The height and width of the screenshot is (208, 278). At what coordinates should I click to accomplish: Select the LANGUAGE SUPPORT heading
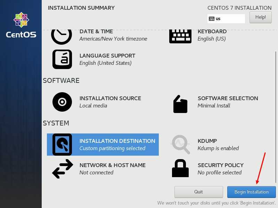tap(107, 56)
